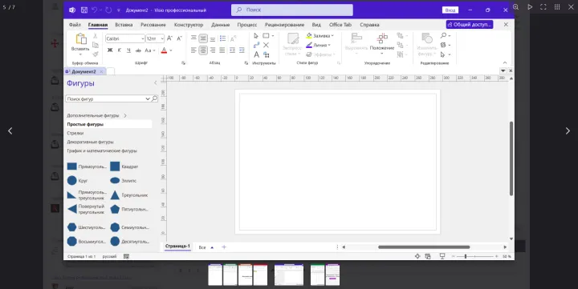The width and height of the screenshot is (578, 289).
Task: Click the Format Painter brush icon
Action: [x=95, y=54]
